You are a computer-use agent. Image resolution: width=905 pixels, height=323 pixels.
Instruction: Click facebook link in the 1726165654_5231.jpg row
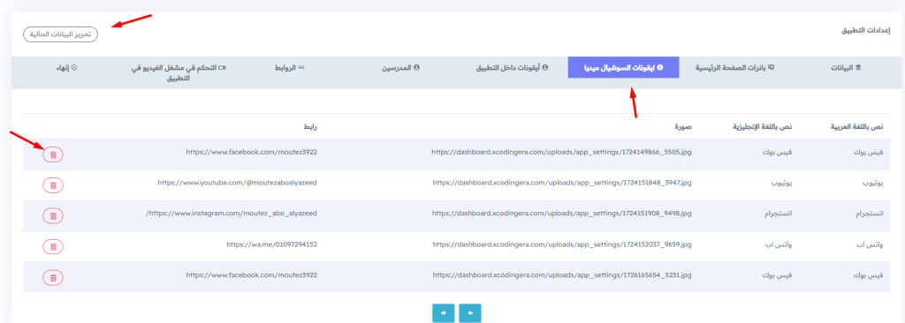pos(252,275)
